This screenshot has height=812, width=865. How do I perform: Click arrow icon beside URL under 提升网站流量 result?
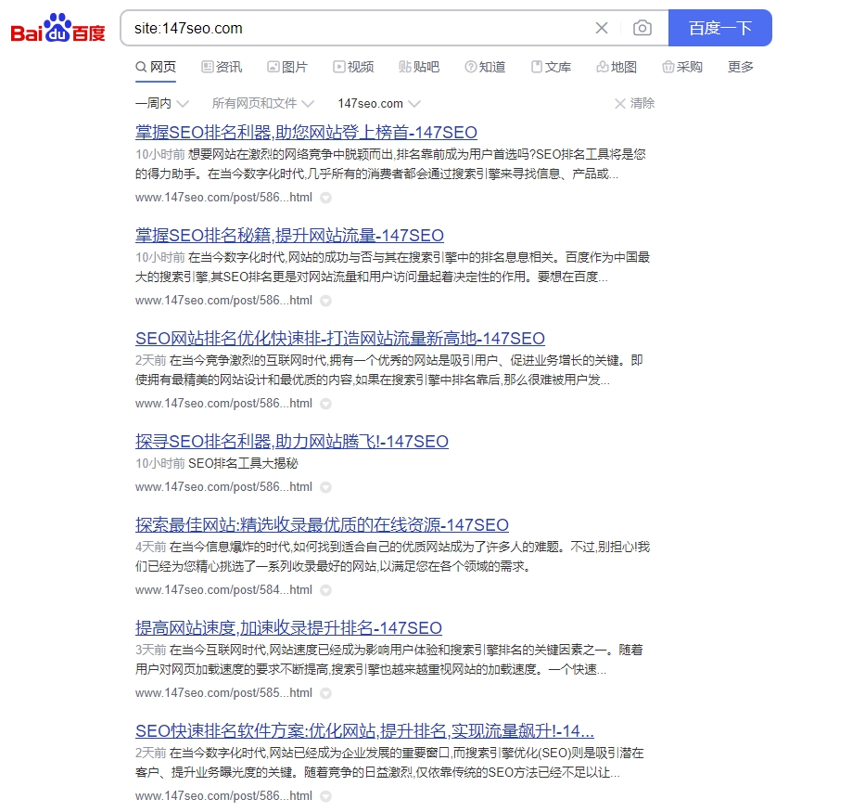coord(326,301)
